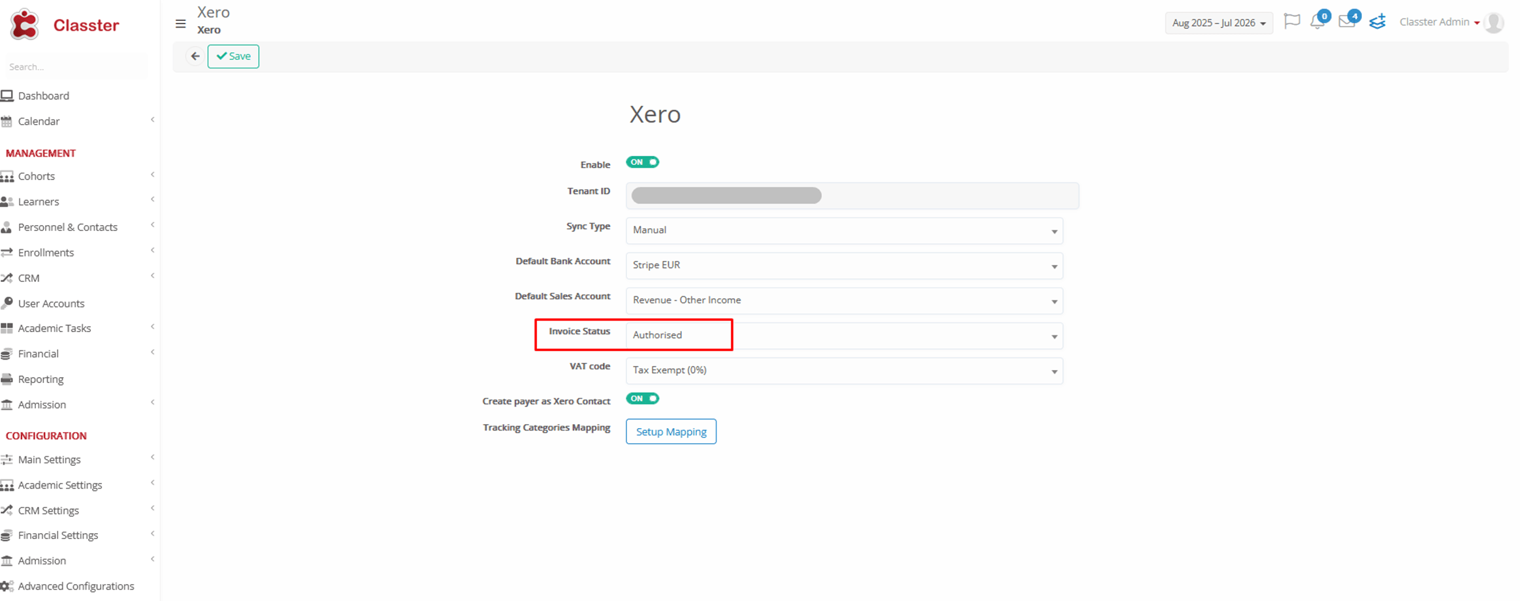Click the Setup Mapping button
This screenshot has height=601, width=1520.
671,431
